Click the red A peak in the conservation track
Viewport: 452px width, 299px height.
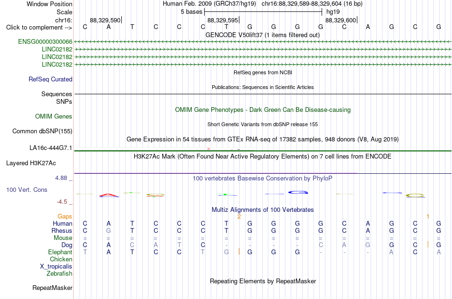(x=108, y=195)
